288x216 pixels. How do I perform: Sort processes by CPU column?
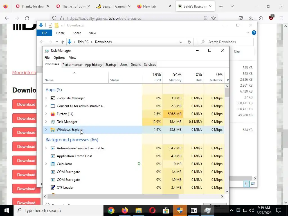[x=152, y=77]
